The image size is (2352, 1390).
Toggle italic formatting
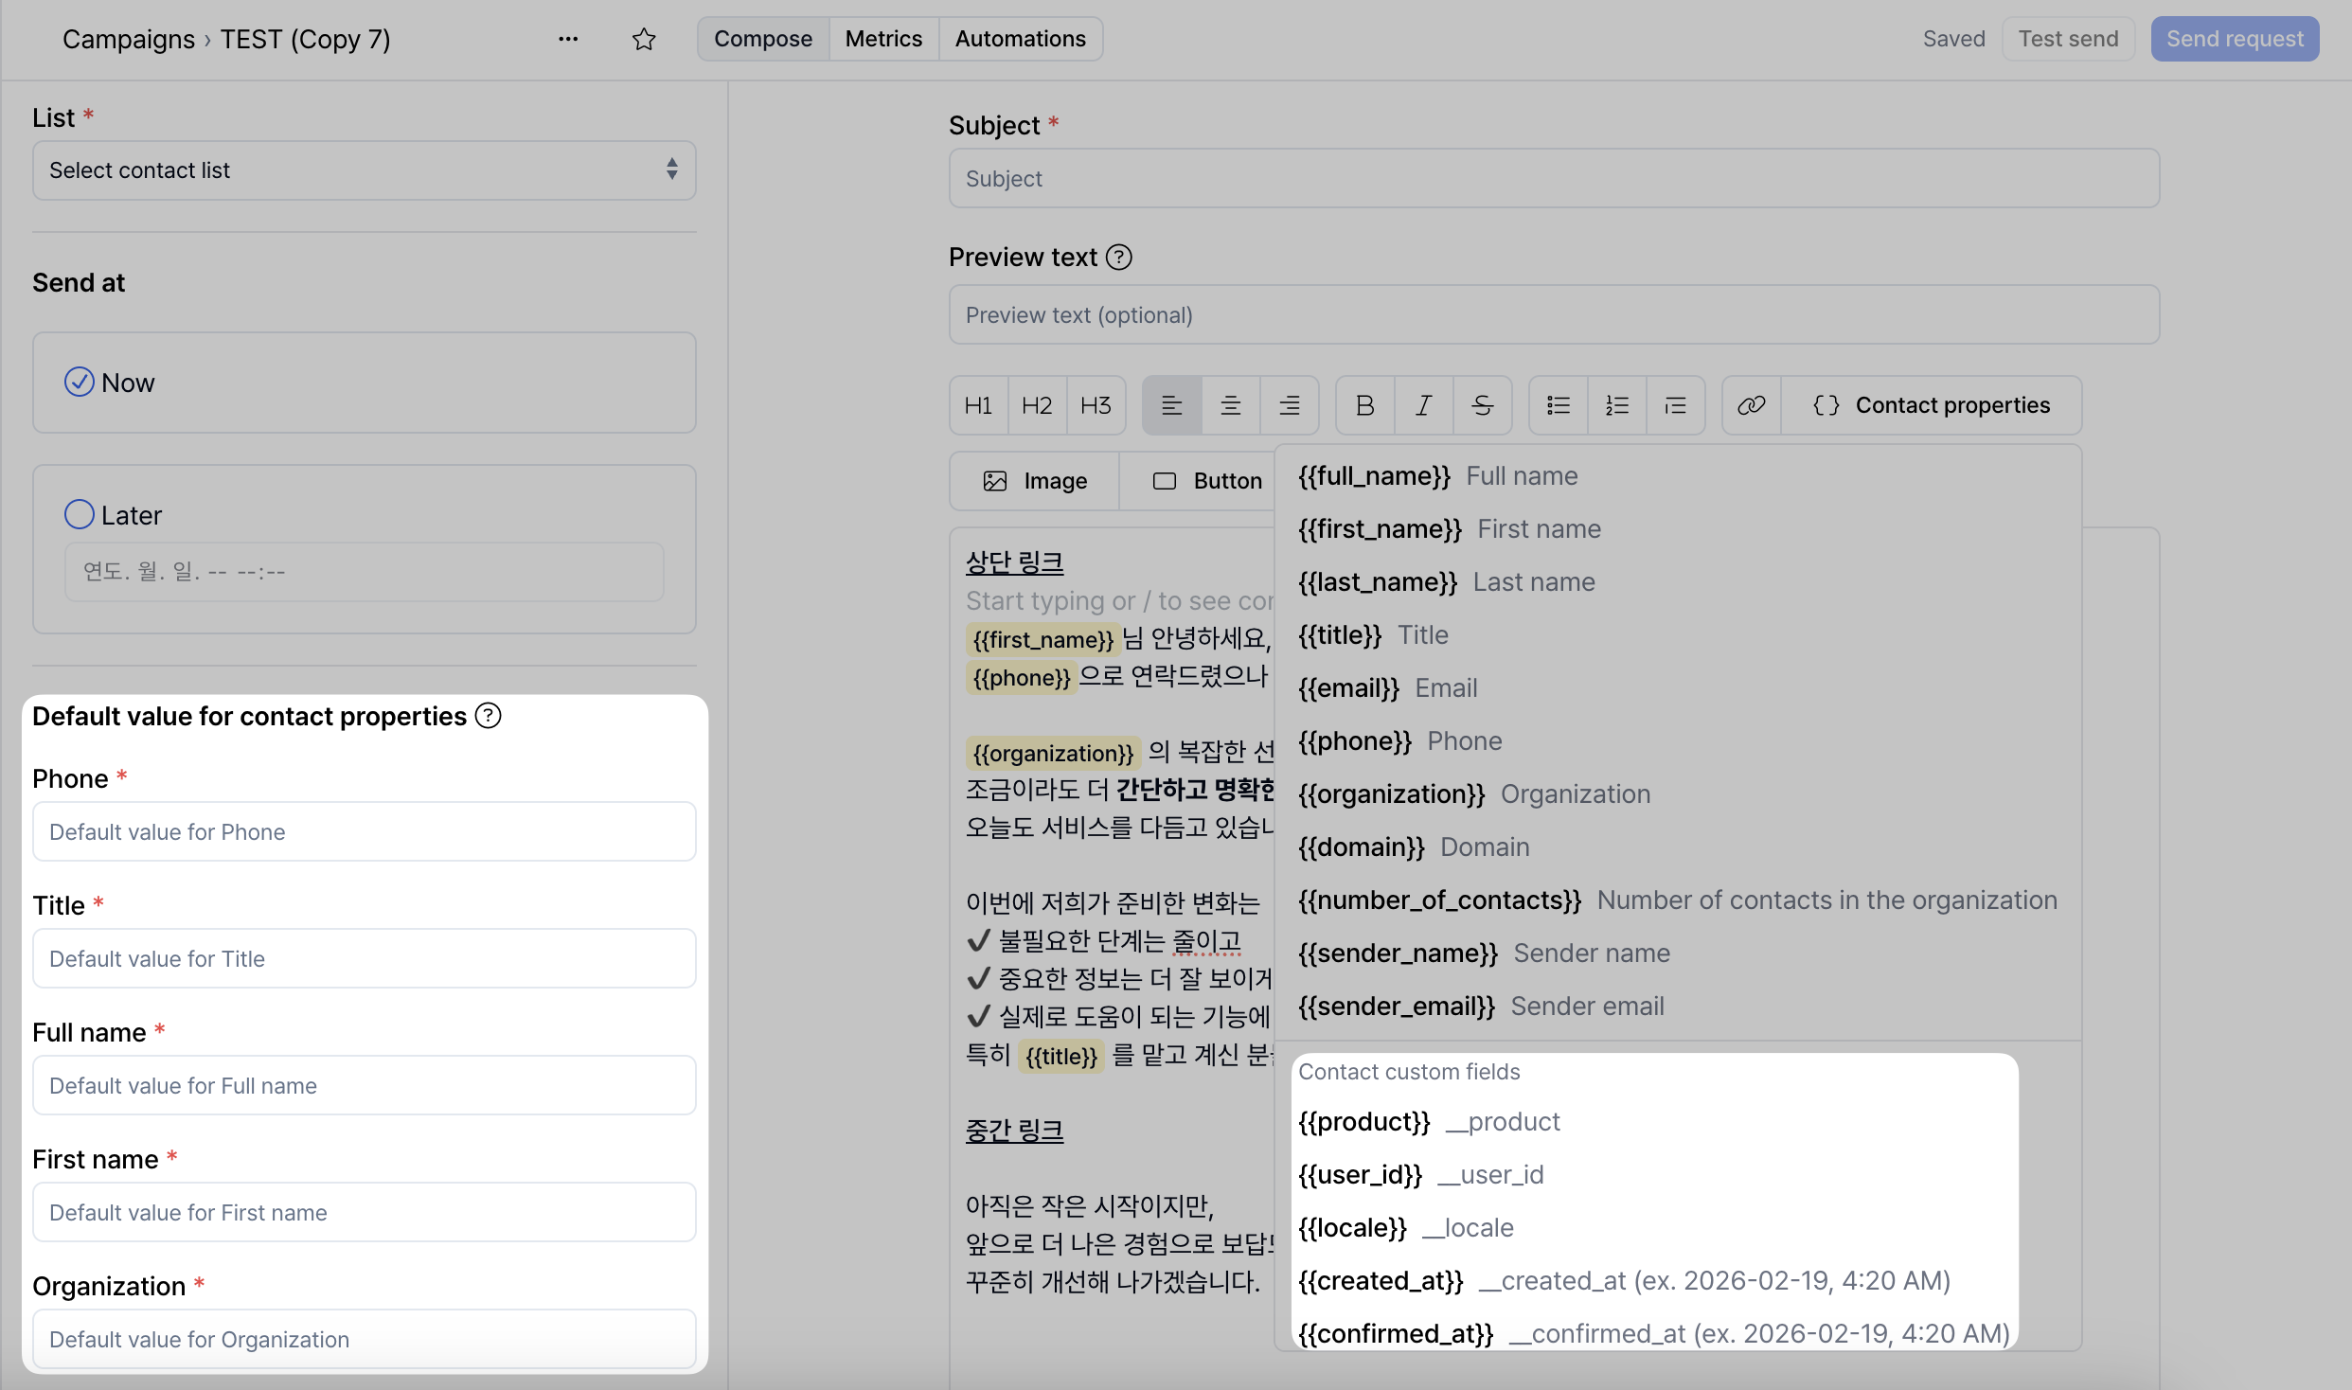(x=1423, y=404)
